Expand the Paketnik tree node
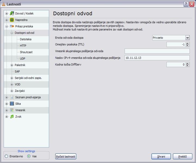Screen dimensions: 196x163 (x=12, y=65)
